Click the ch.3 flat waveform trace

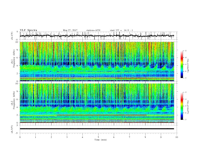[97, 129]
